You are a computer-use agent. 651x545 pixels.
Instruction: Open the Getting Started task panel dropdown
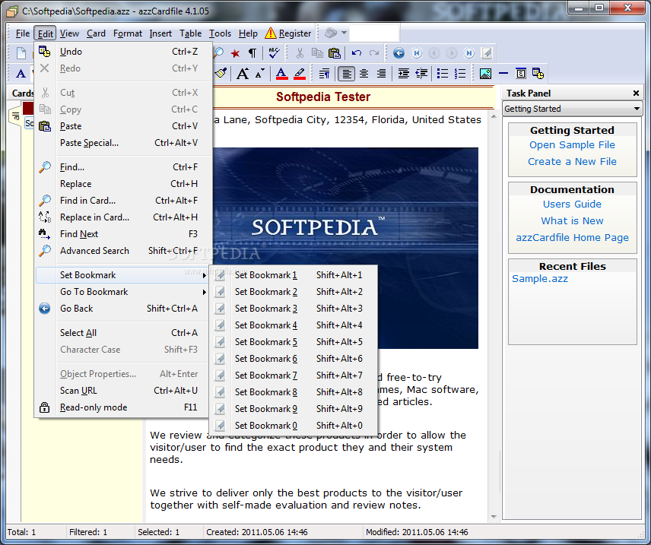636,109
